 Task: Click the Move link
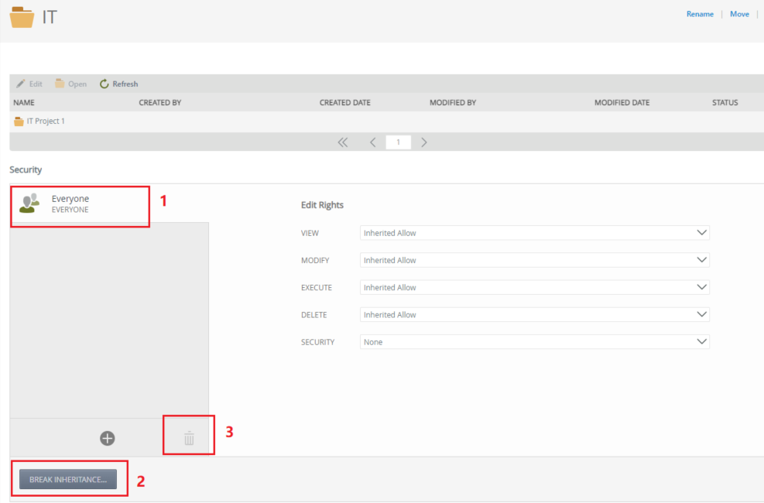pos(739,14)
